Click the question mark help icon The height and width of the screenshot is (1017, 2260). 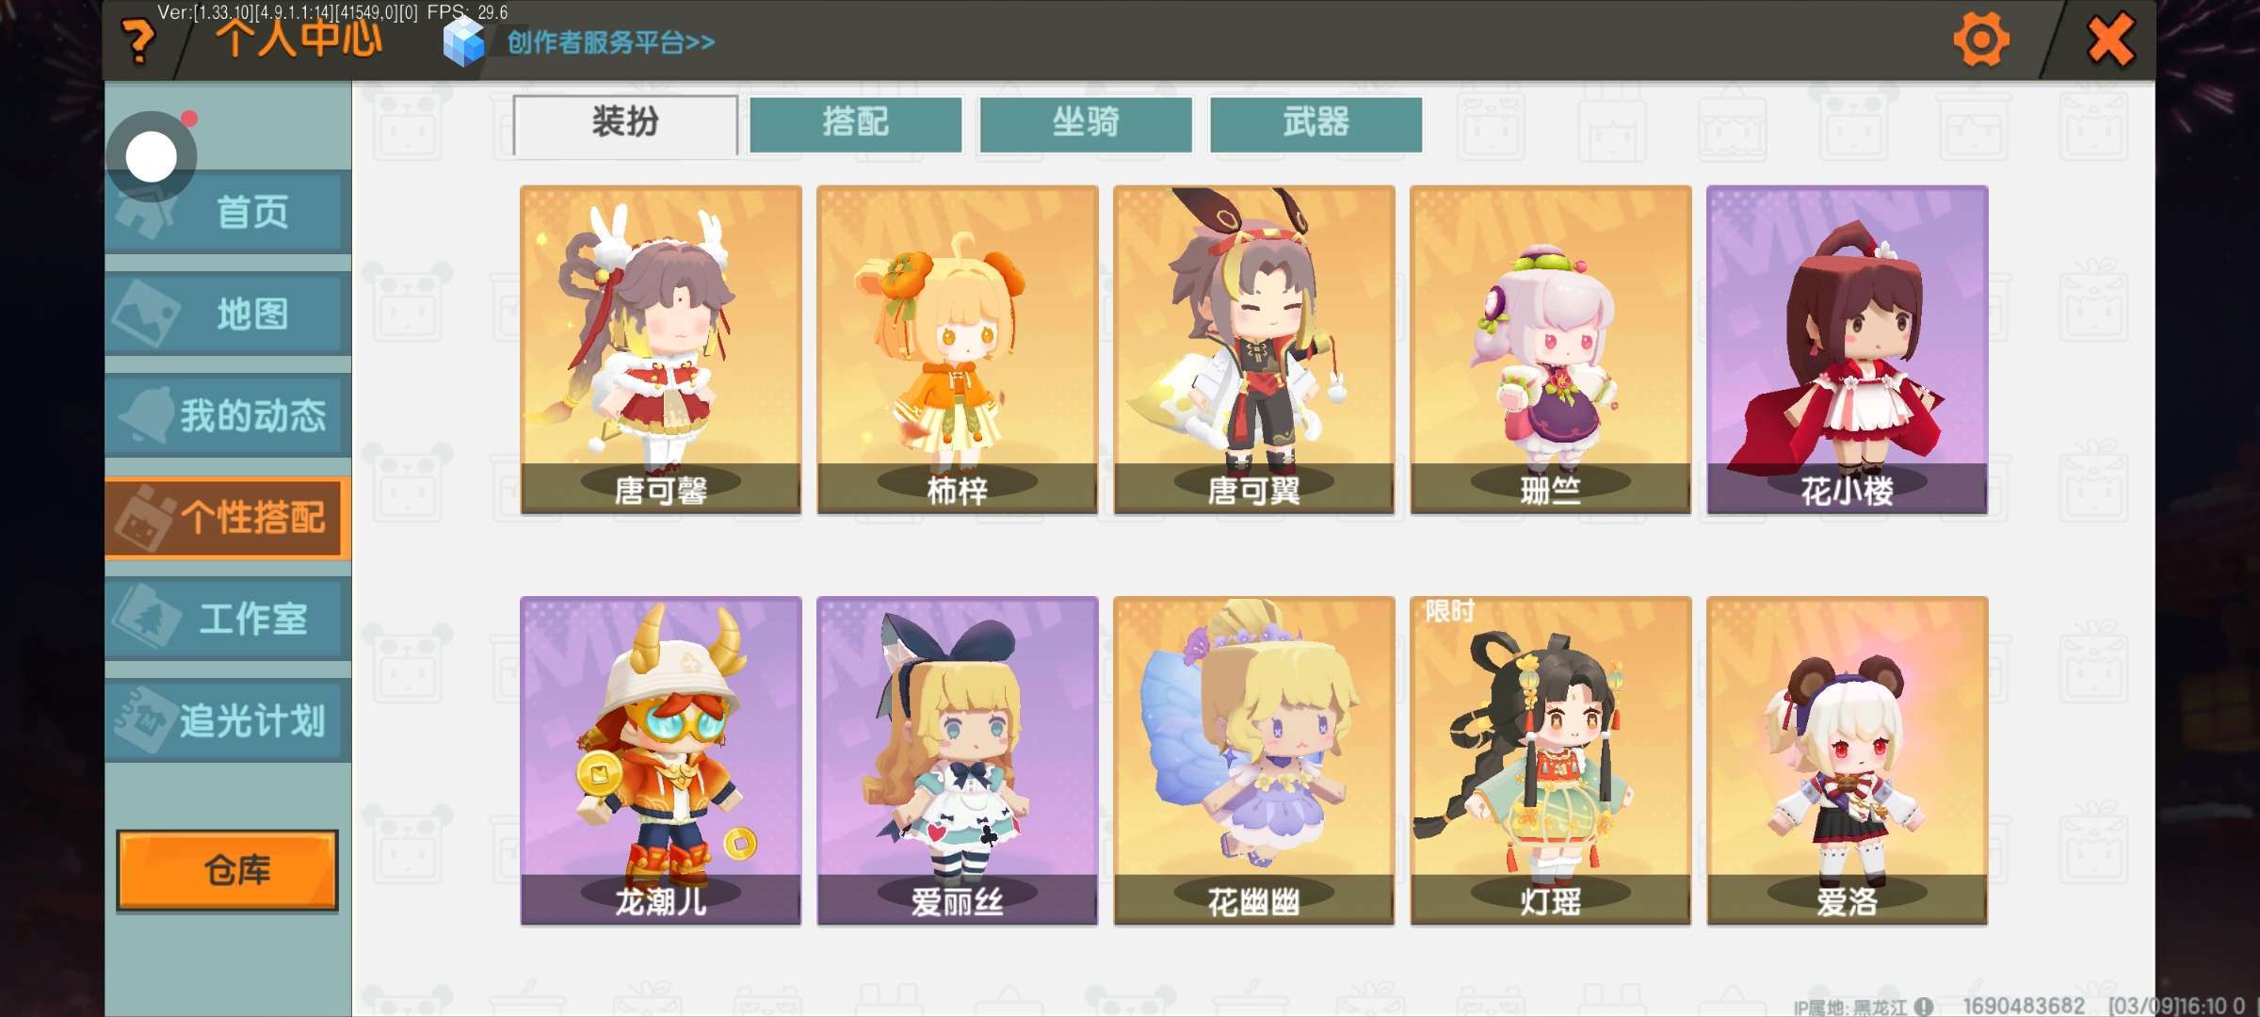coord(139,41)
